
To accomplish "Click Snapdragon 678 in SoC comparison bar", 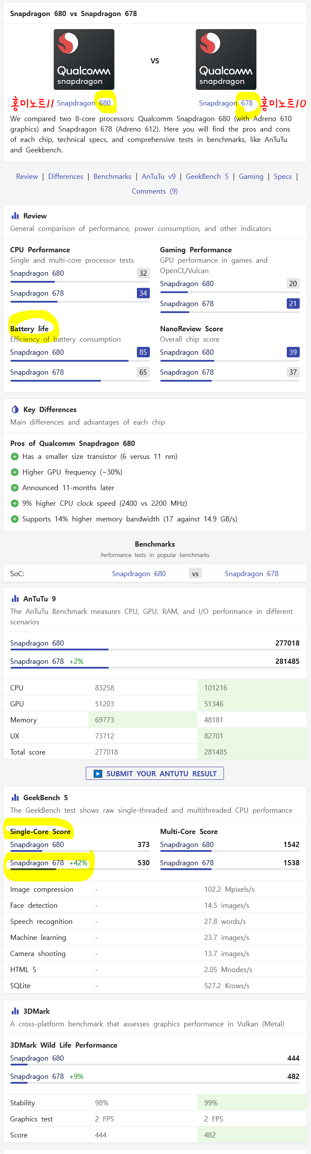I will point(252,574).
